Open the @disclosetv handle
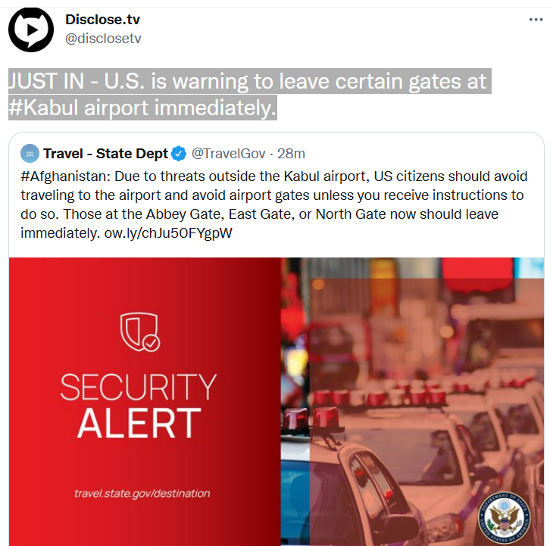This screenshot has width=553, height=546. 103,39
